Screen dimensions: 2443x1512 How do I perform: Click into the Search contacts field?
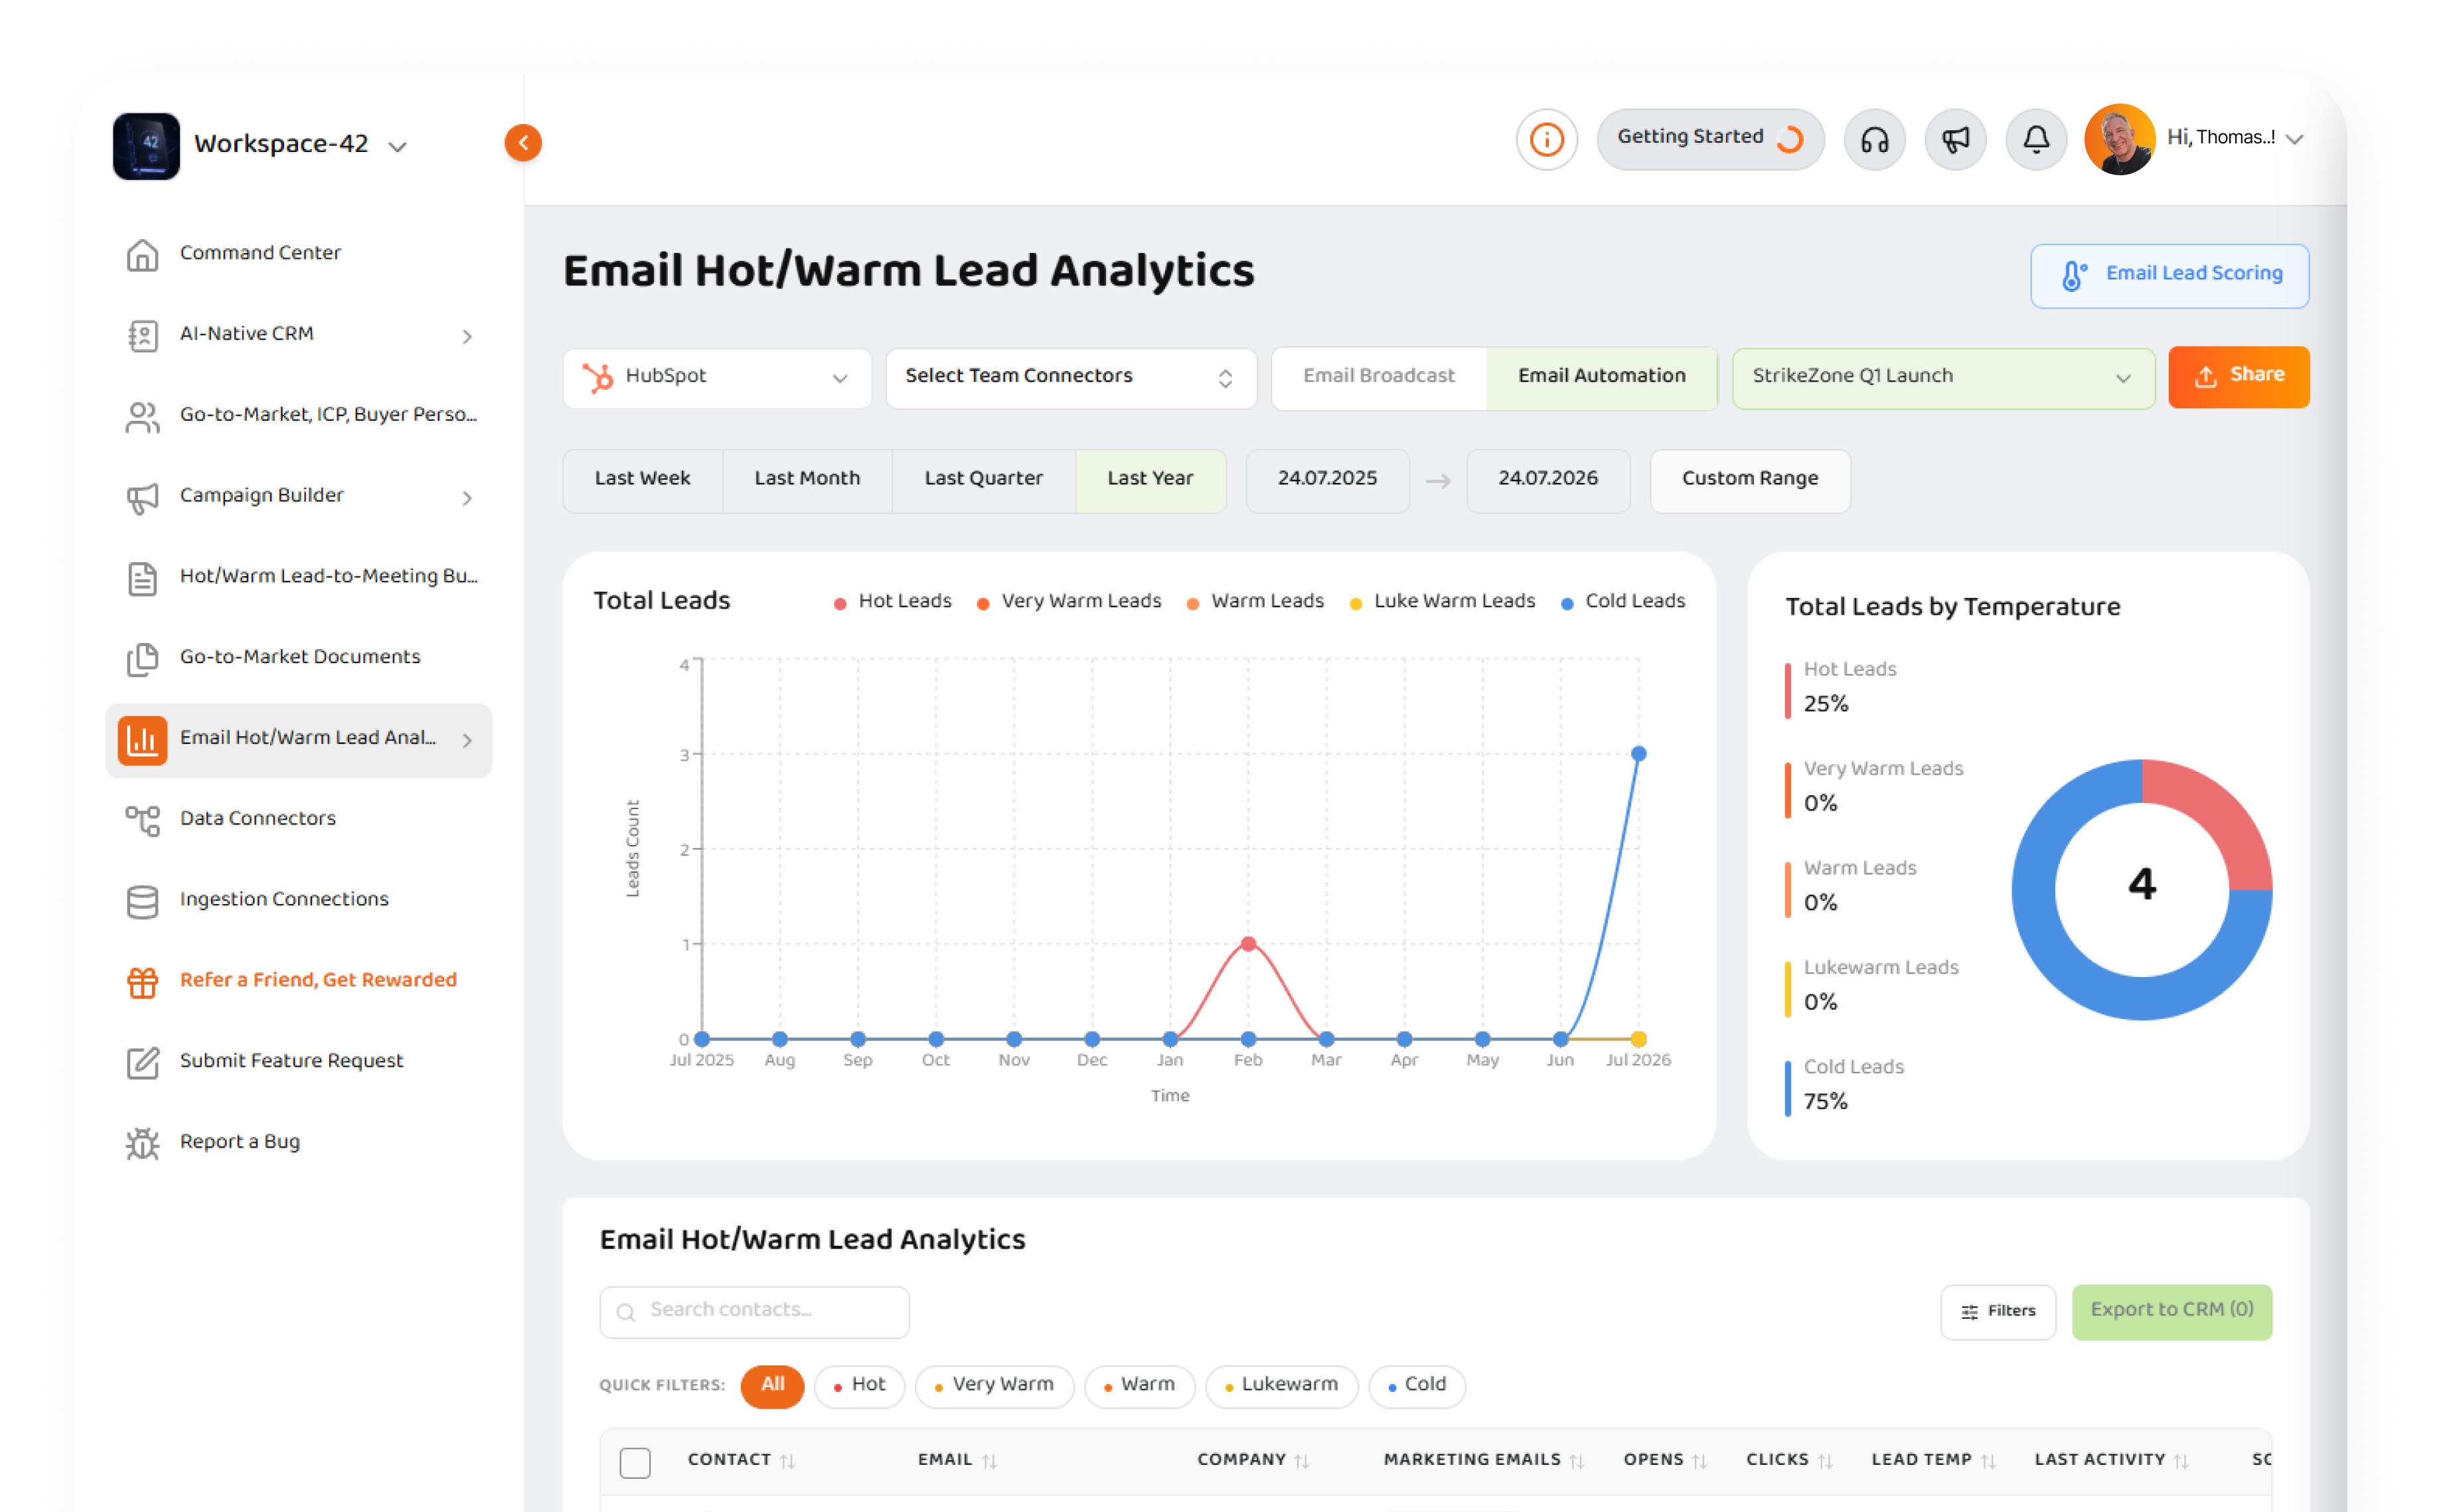click(x=754, y=1312)
